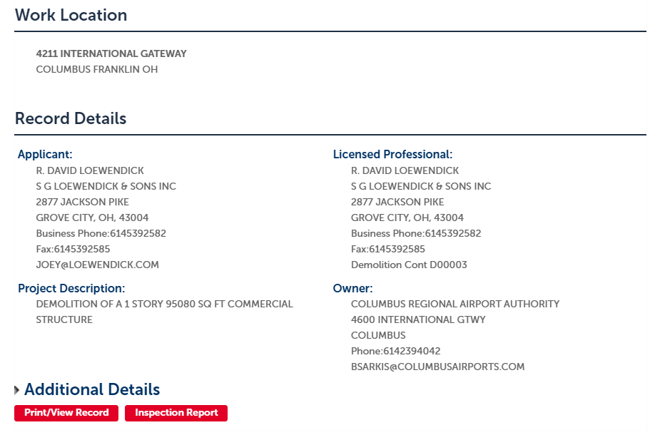Click the Print/View Record button
655x440 pixels.
[66, 413]
